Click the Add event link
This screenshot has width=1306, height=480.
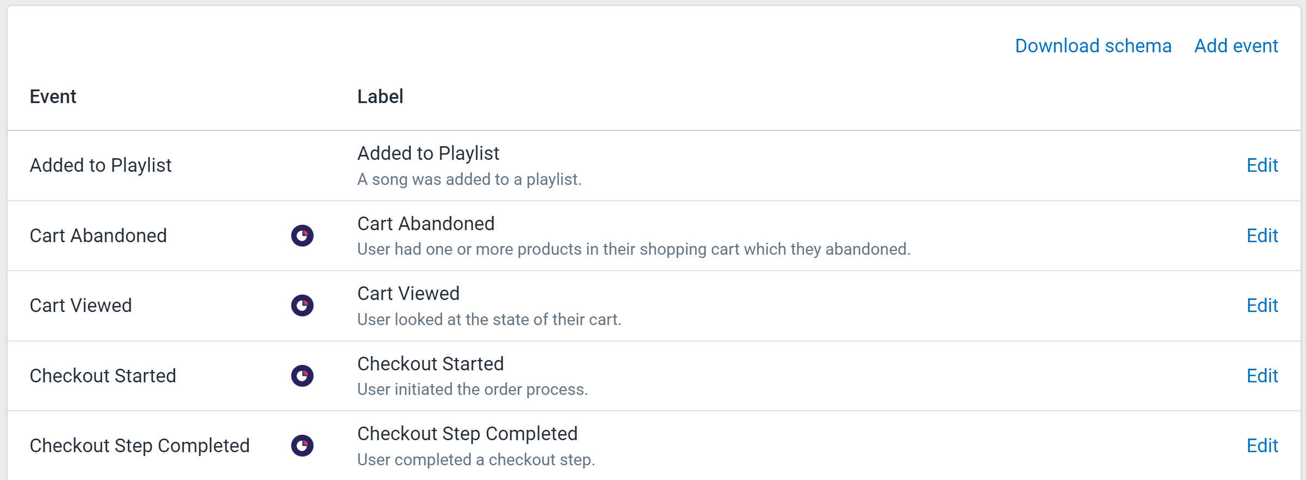click(x=1236, y=46)
